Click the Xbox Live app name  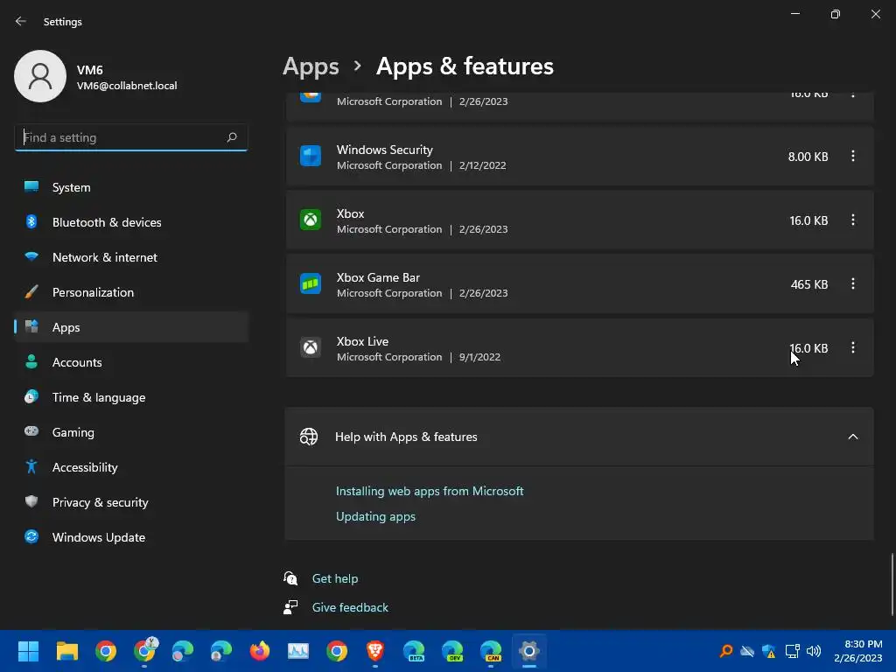[362, 341]
